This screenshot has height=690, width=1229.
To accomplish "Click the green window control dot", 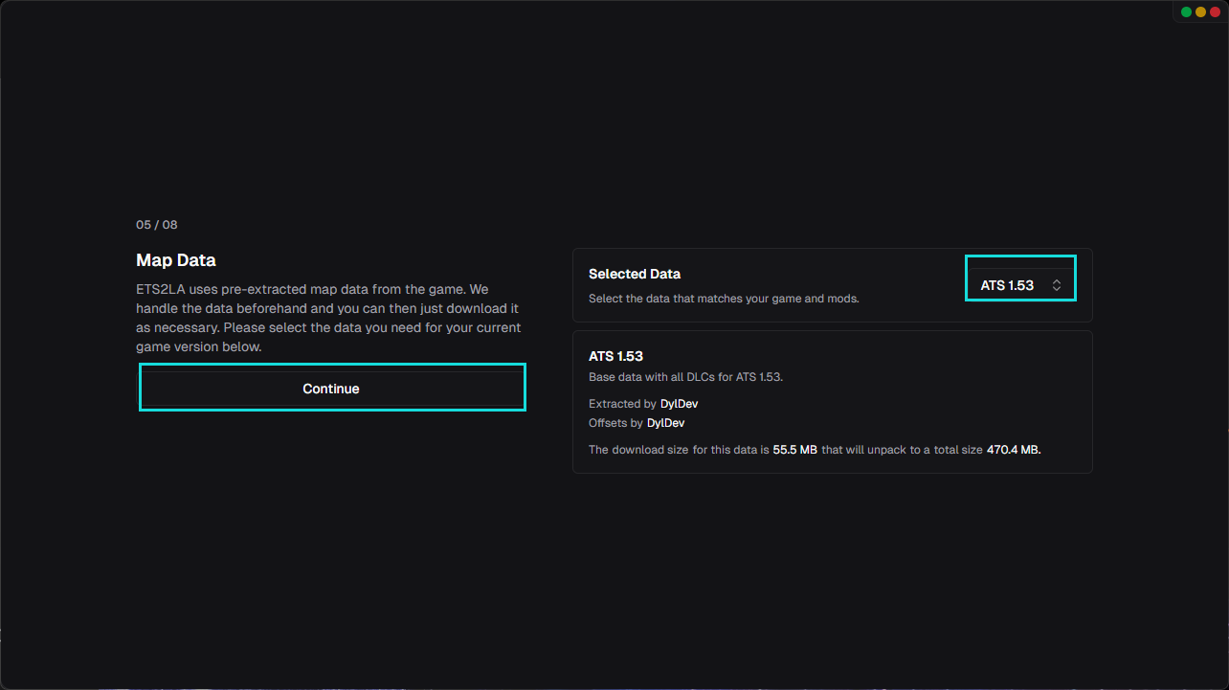I will click(x=1186, y=12).
